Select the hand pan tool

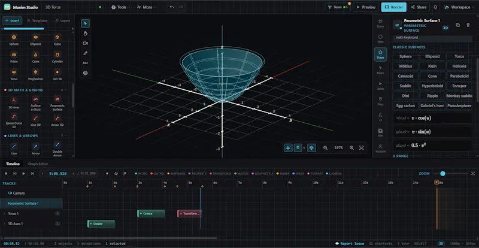click(85, 34)
